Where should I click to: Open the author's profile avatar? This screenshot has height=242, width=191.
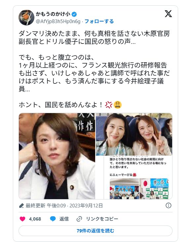26,17
